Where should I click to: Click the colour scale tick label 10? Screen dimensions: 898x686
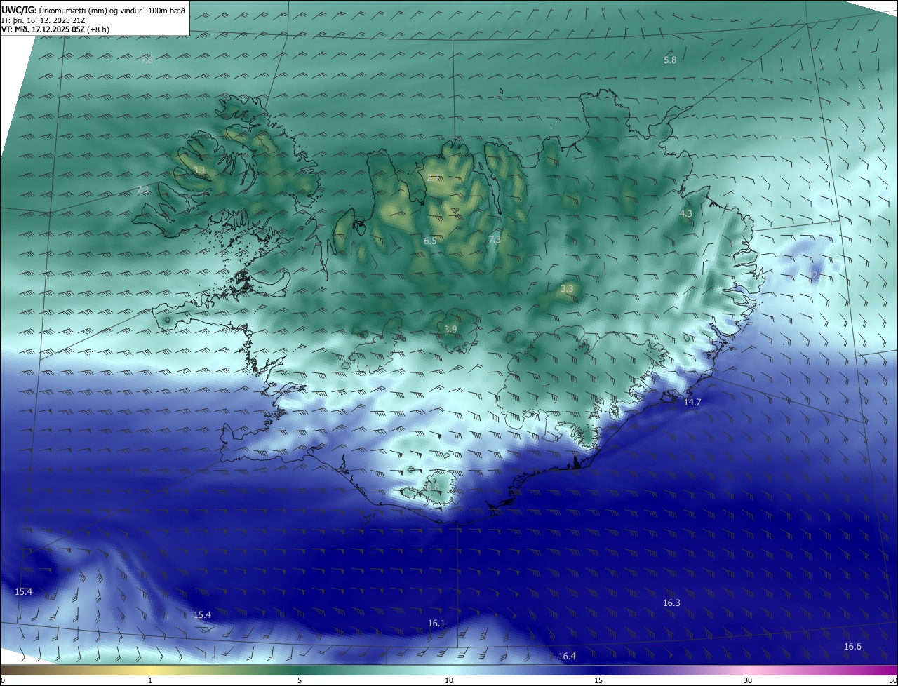click(x=449, y=680)
